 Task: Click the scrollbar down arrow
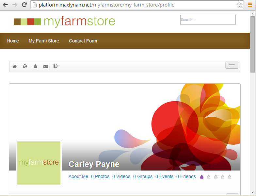pyautogui.click(x=253, y=192)
